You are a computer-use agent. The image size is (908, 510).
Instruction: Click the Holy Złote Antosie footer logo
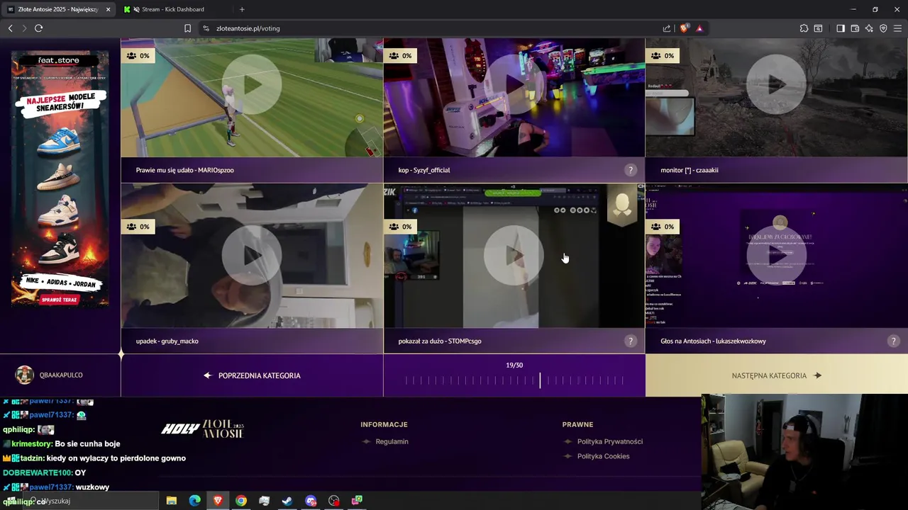(203, 429)
